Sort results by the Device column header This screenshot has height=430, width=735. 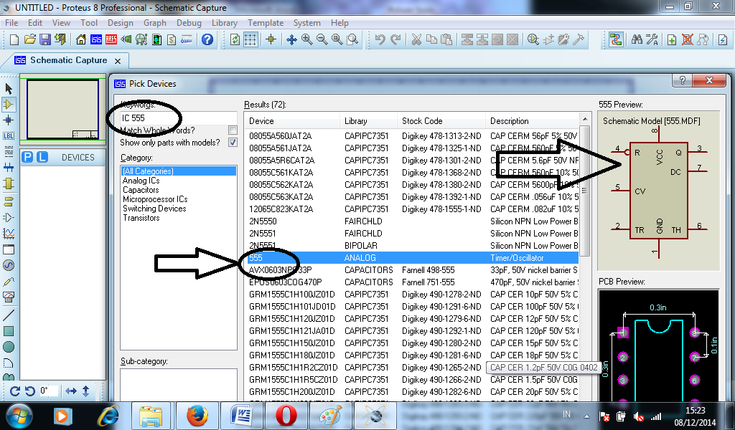pyautogui.click(x=292, y=121)
